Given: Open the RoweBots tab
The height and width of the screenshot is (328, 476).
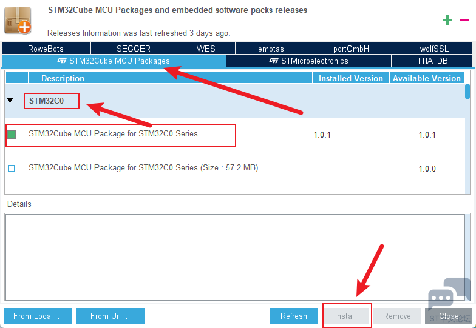Looking at the screenshot, I should click(x=46, y=49).
